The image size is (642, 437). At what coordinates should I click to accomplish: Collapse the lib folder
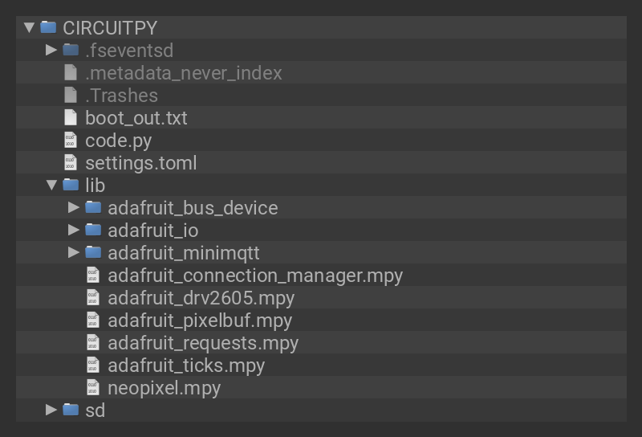51,185
